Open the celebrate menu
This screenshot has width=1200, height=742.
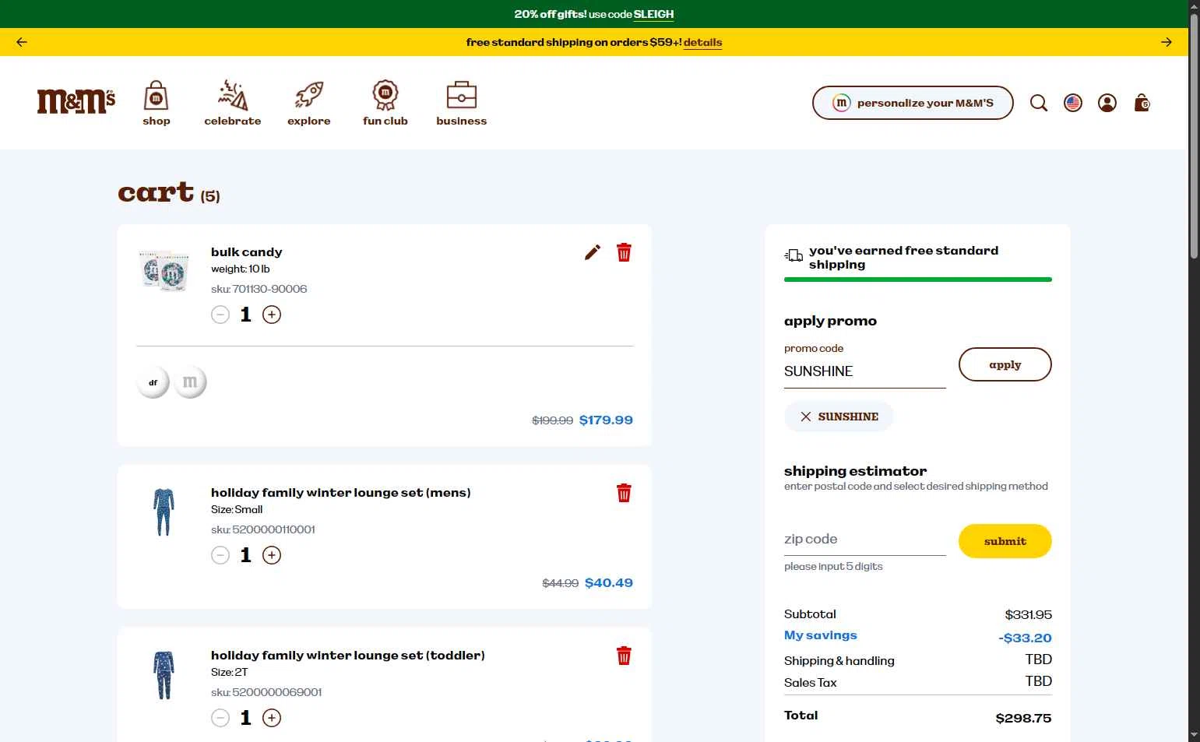click(232, 104)
